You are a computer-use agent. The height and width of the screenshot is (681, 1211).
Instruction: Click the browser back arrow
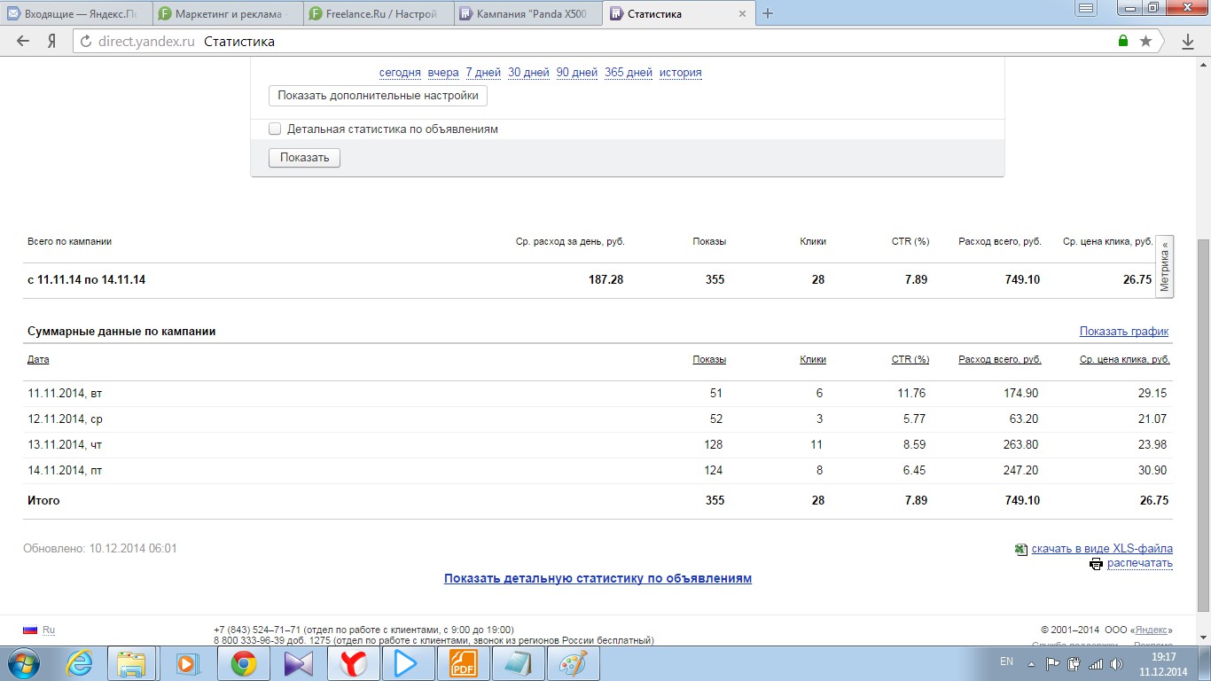[23, 42]
